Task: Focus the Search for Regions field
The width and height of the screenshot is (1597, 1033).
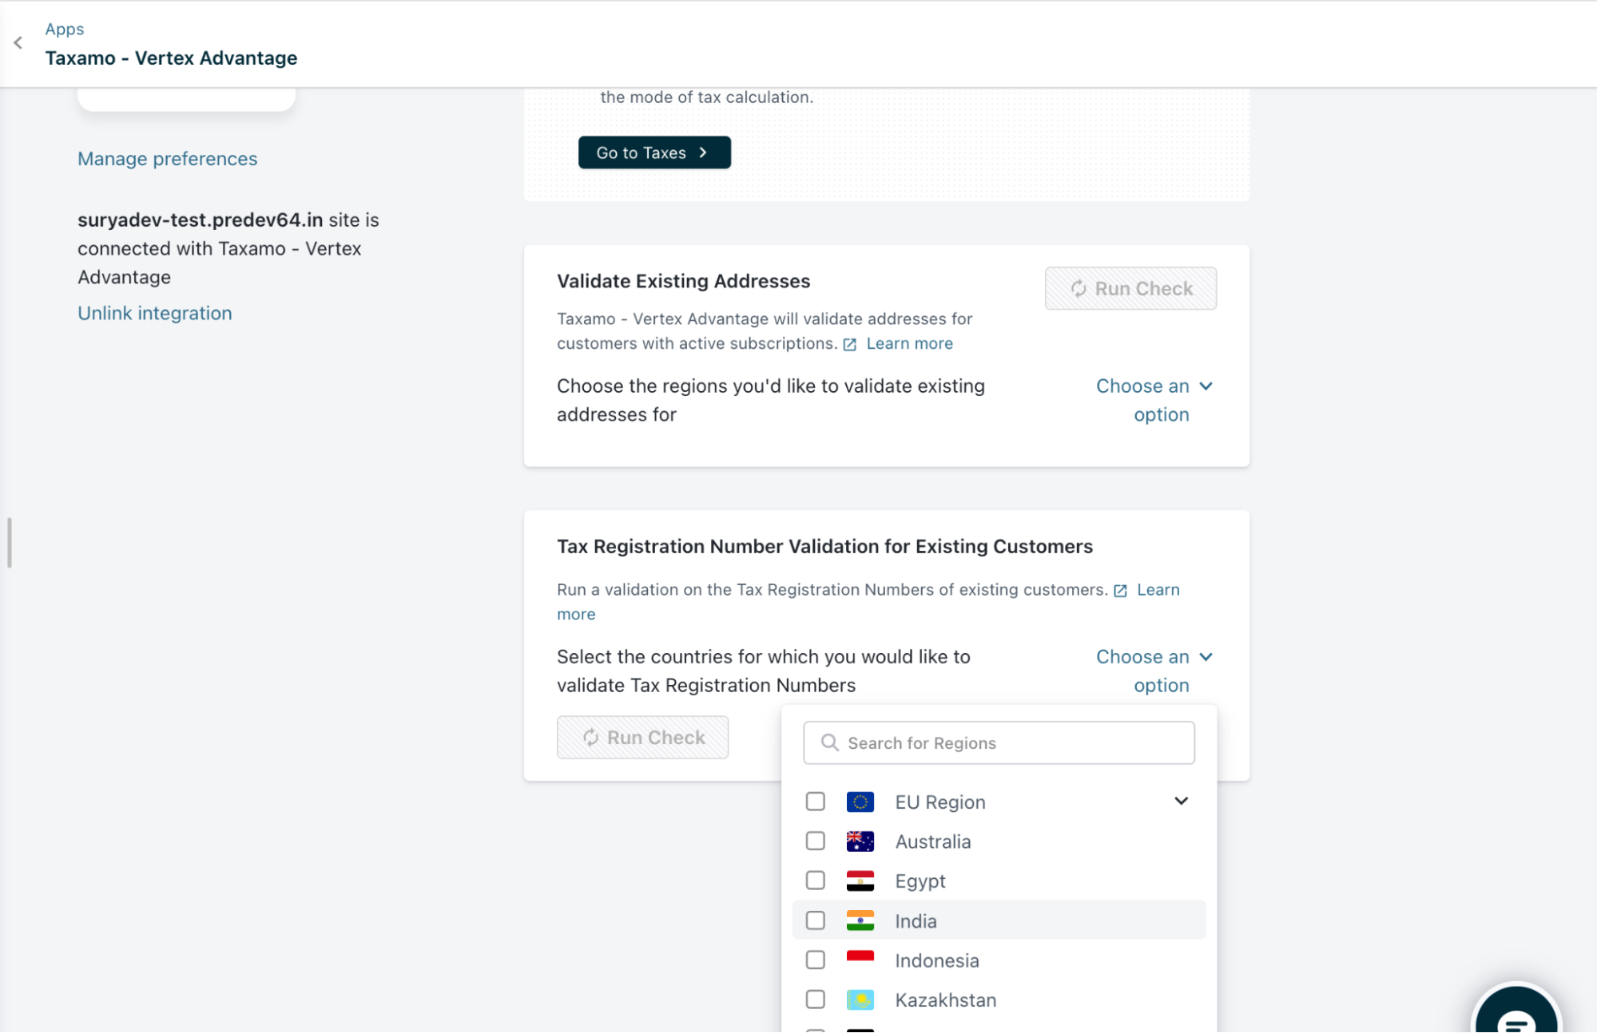Action: pyautogui.click(x=999, y=743)
